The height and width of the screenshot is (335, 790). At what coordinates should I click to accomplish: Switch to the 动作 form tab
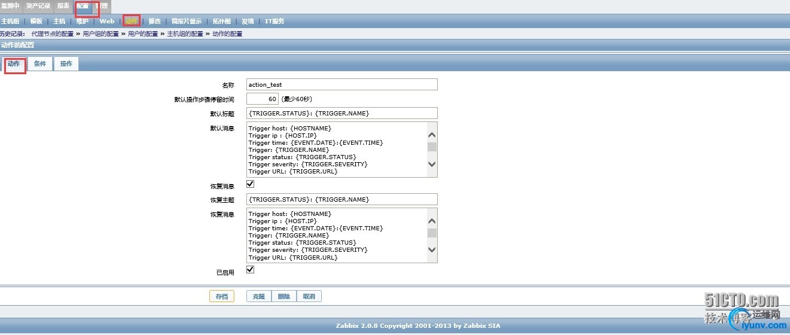(x=14, y=64)
